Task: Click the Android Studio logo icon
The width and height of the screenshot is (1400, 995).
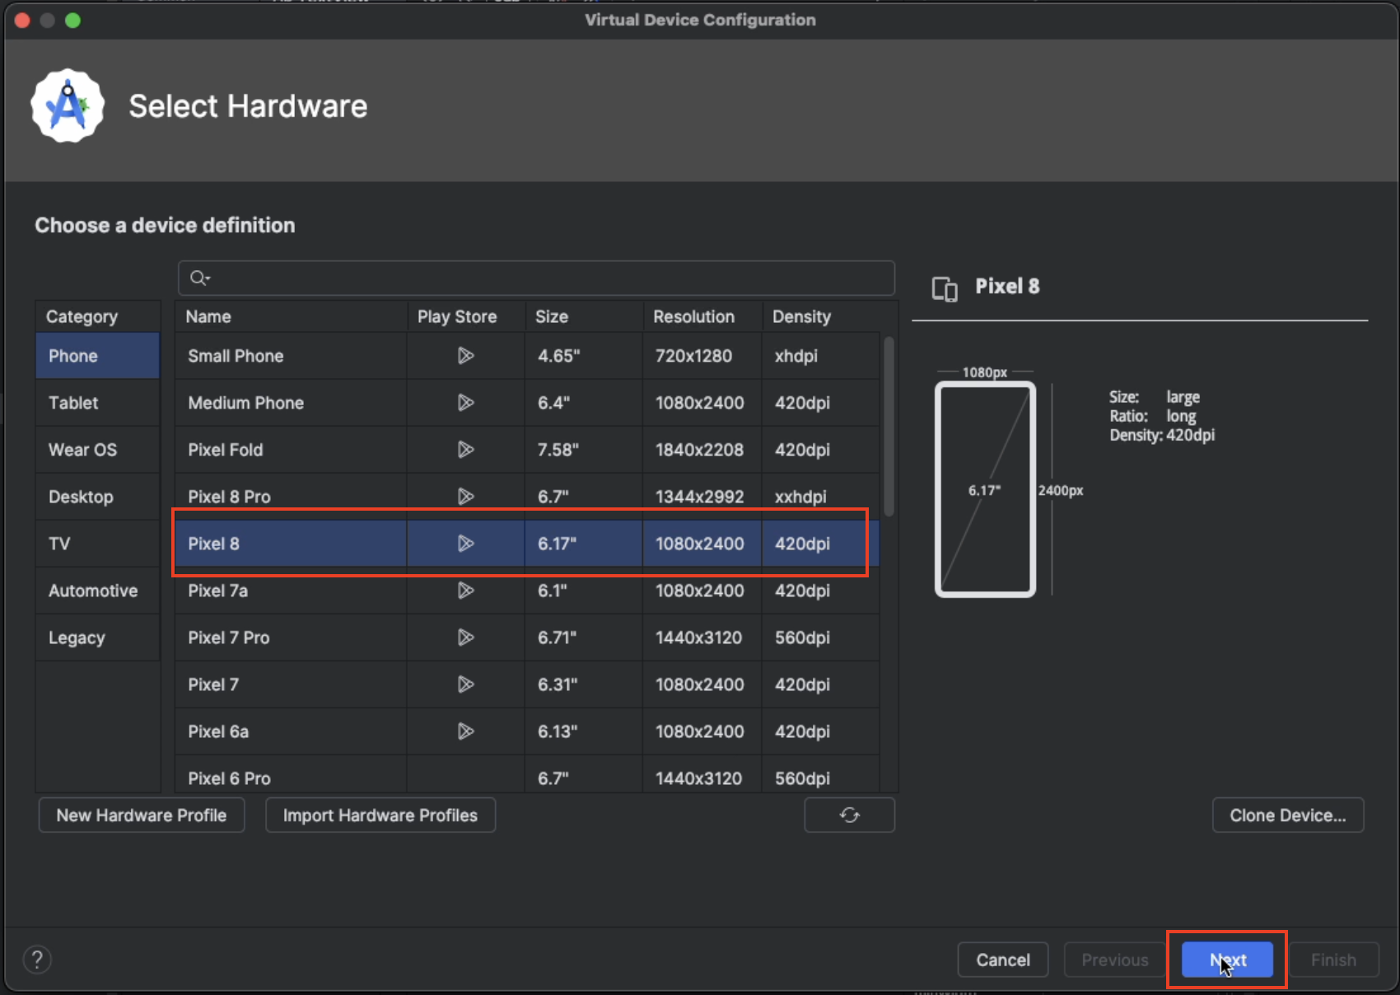Action: (68, 105)
